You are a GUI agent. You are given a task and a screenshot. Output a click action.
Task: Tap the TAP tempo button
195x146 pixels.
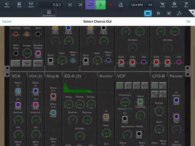pos(27,63)
